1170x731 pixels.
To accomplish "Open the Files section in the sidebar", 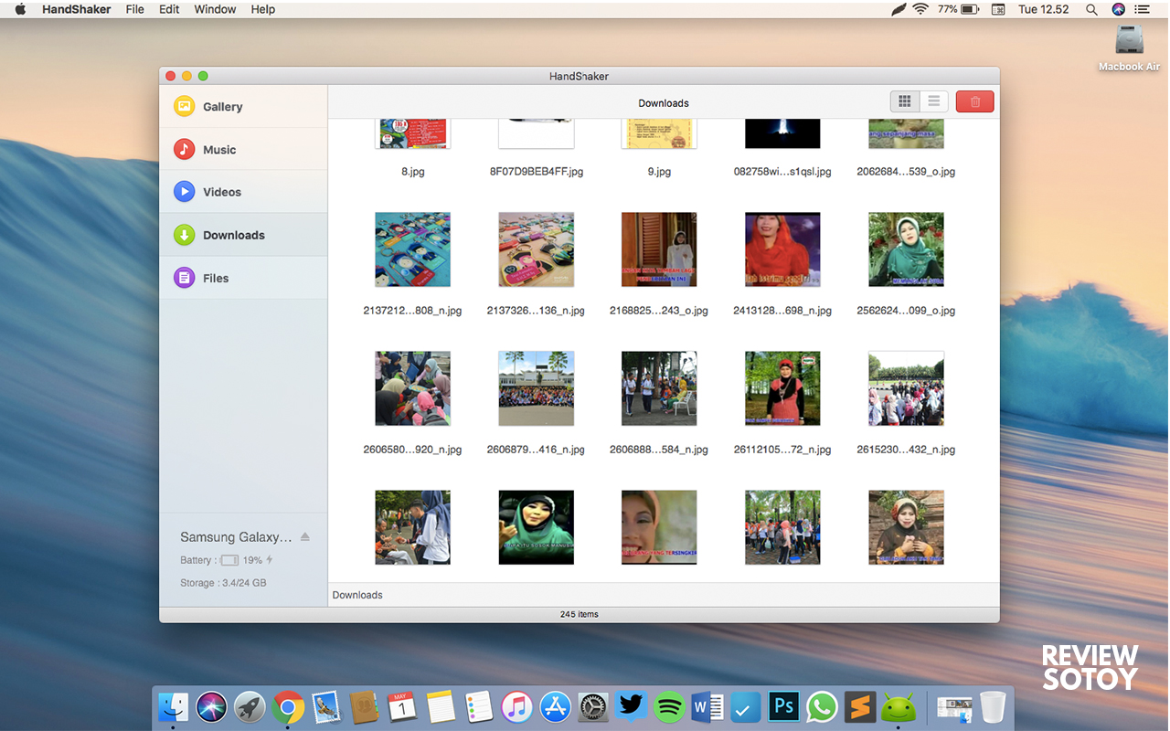I will tap(243, 278).
